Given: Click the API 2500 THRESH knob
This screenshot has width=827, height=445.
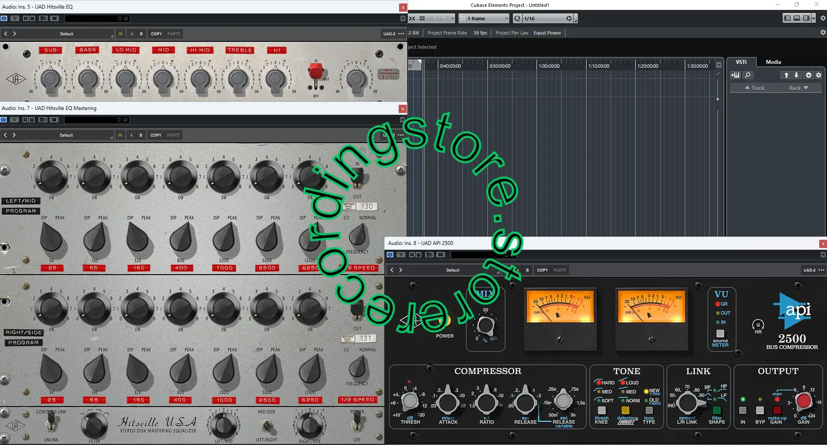Looking at the screenshot, I should coord(410,401).
